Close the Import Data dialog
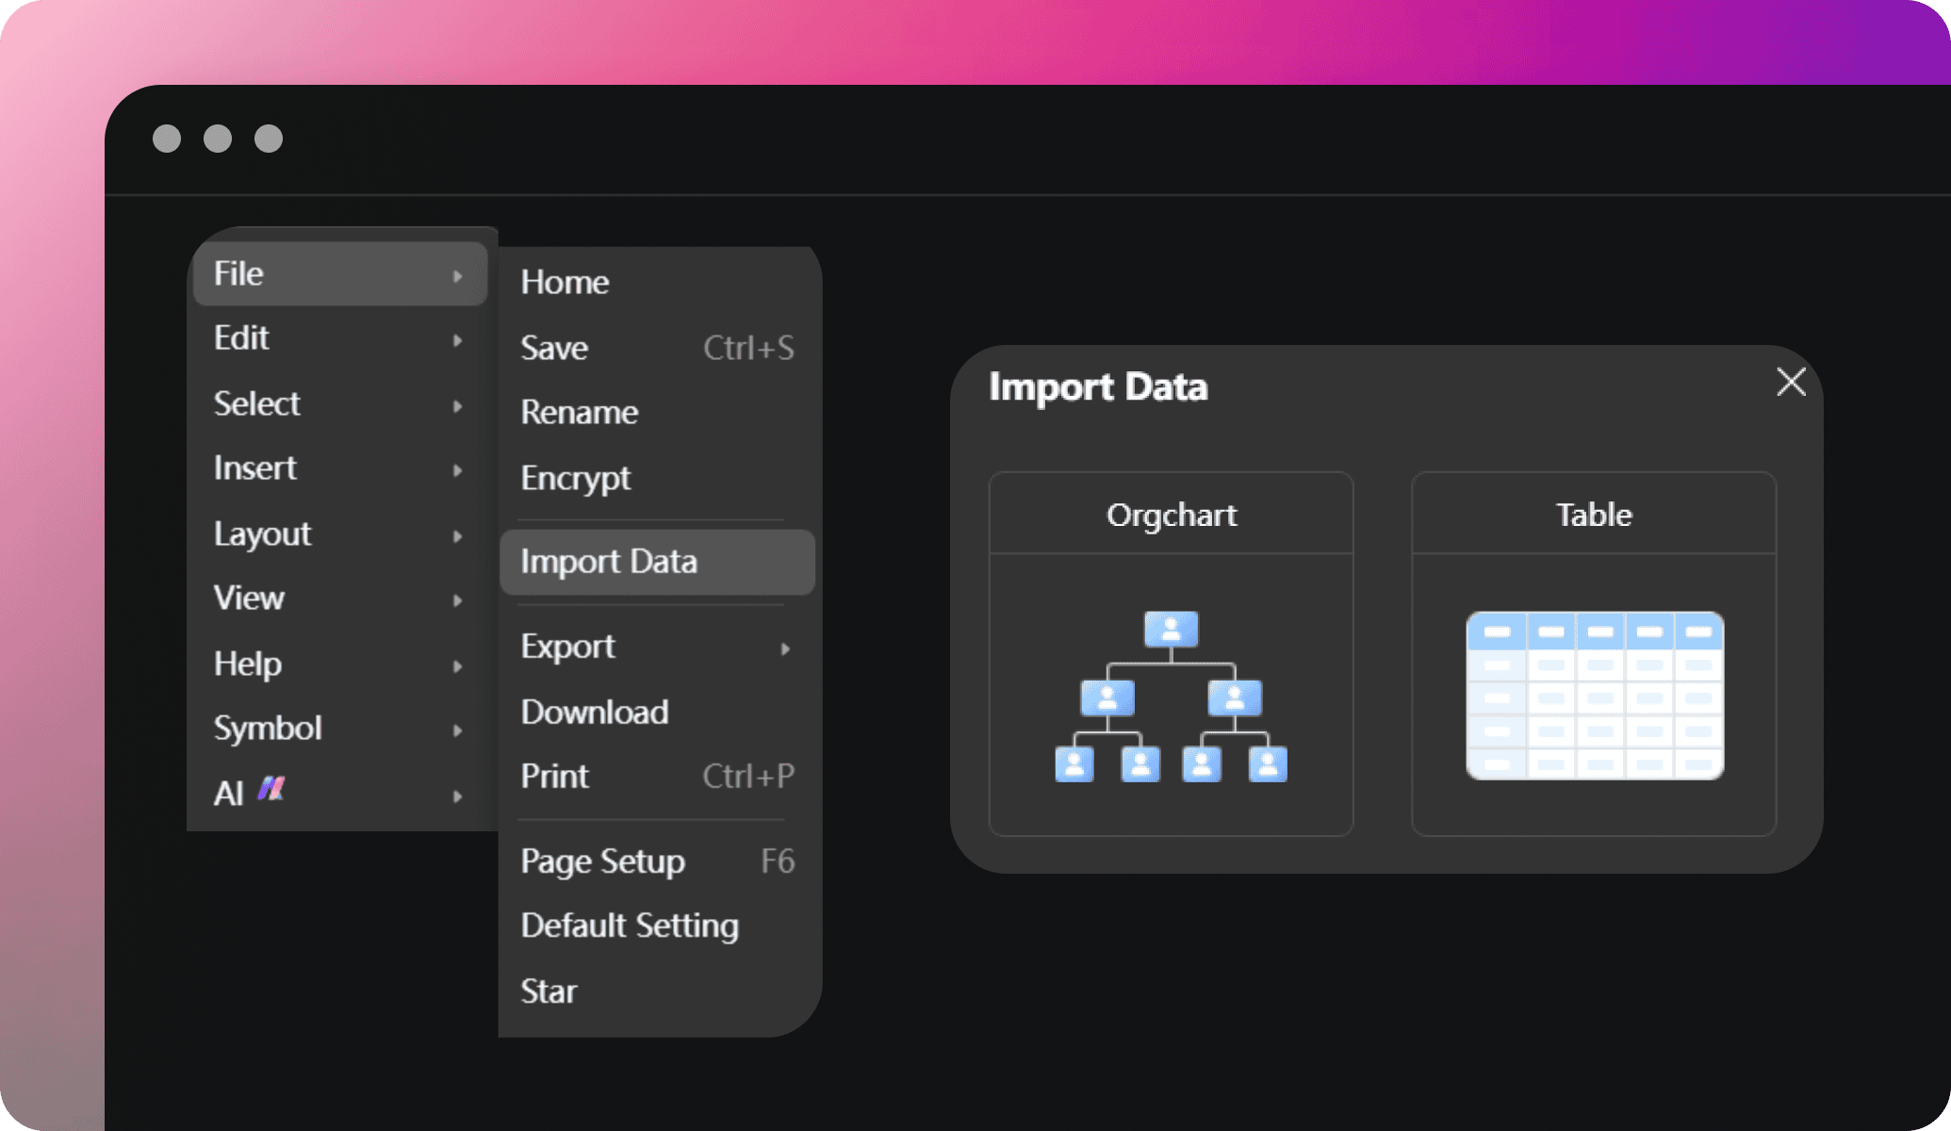 click(1791, 384)
